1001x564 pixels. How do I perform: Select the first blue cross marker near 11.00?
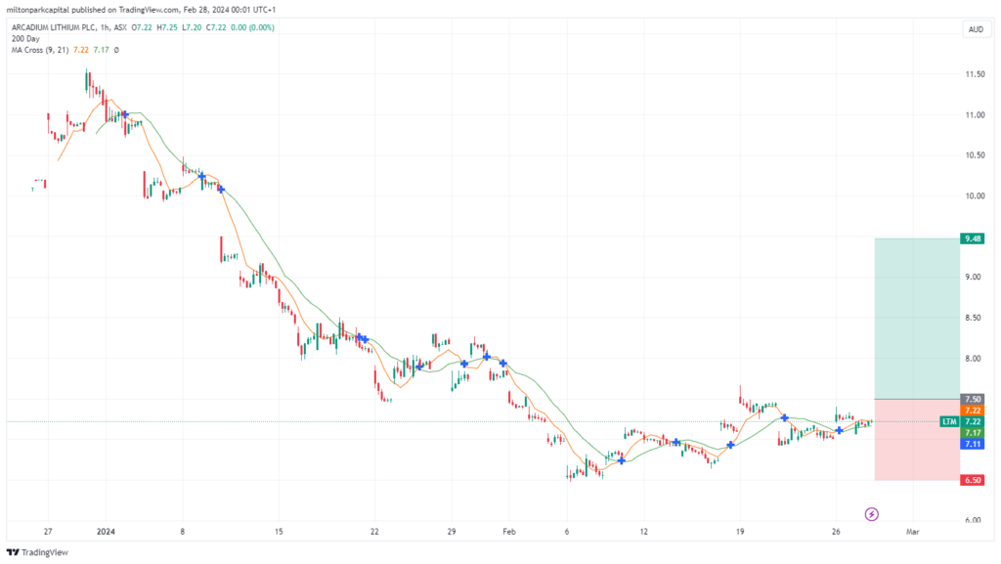tap(125, 114)
